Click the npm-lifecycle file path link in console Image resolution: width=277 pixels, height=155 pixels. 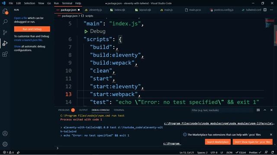click(219, 124)
